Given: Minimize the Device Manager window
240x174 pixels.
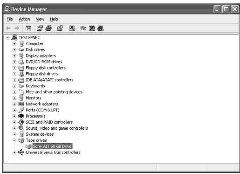Looking at the screenshot, I should point(217,9).
